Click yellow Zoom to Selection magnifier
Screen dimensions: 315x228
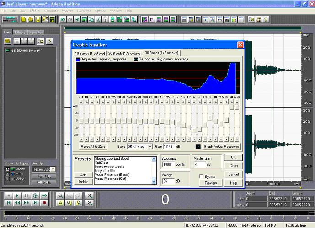pyautogui.click(x=60, y=203)
